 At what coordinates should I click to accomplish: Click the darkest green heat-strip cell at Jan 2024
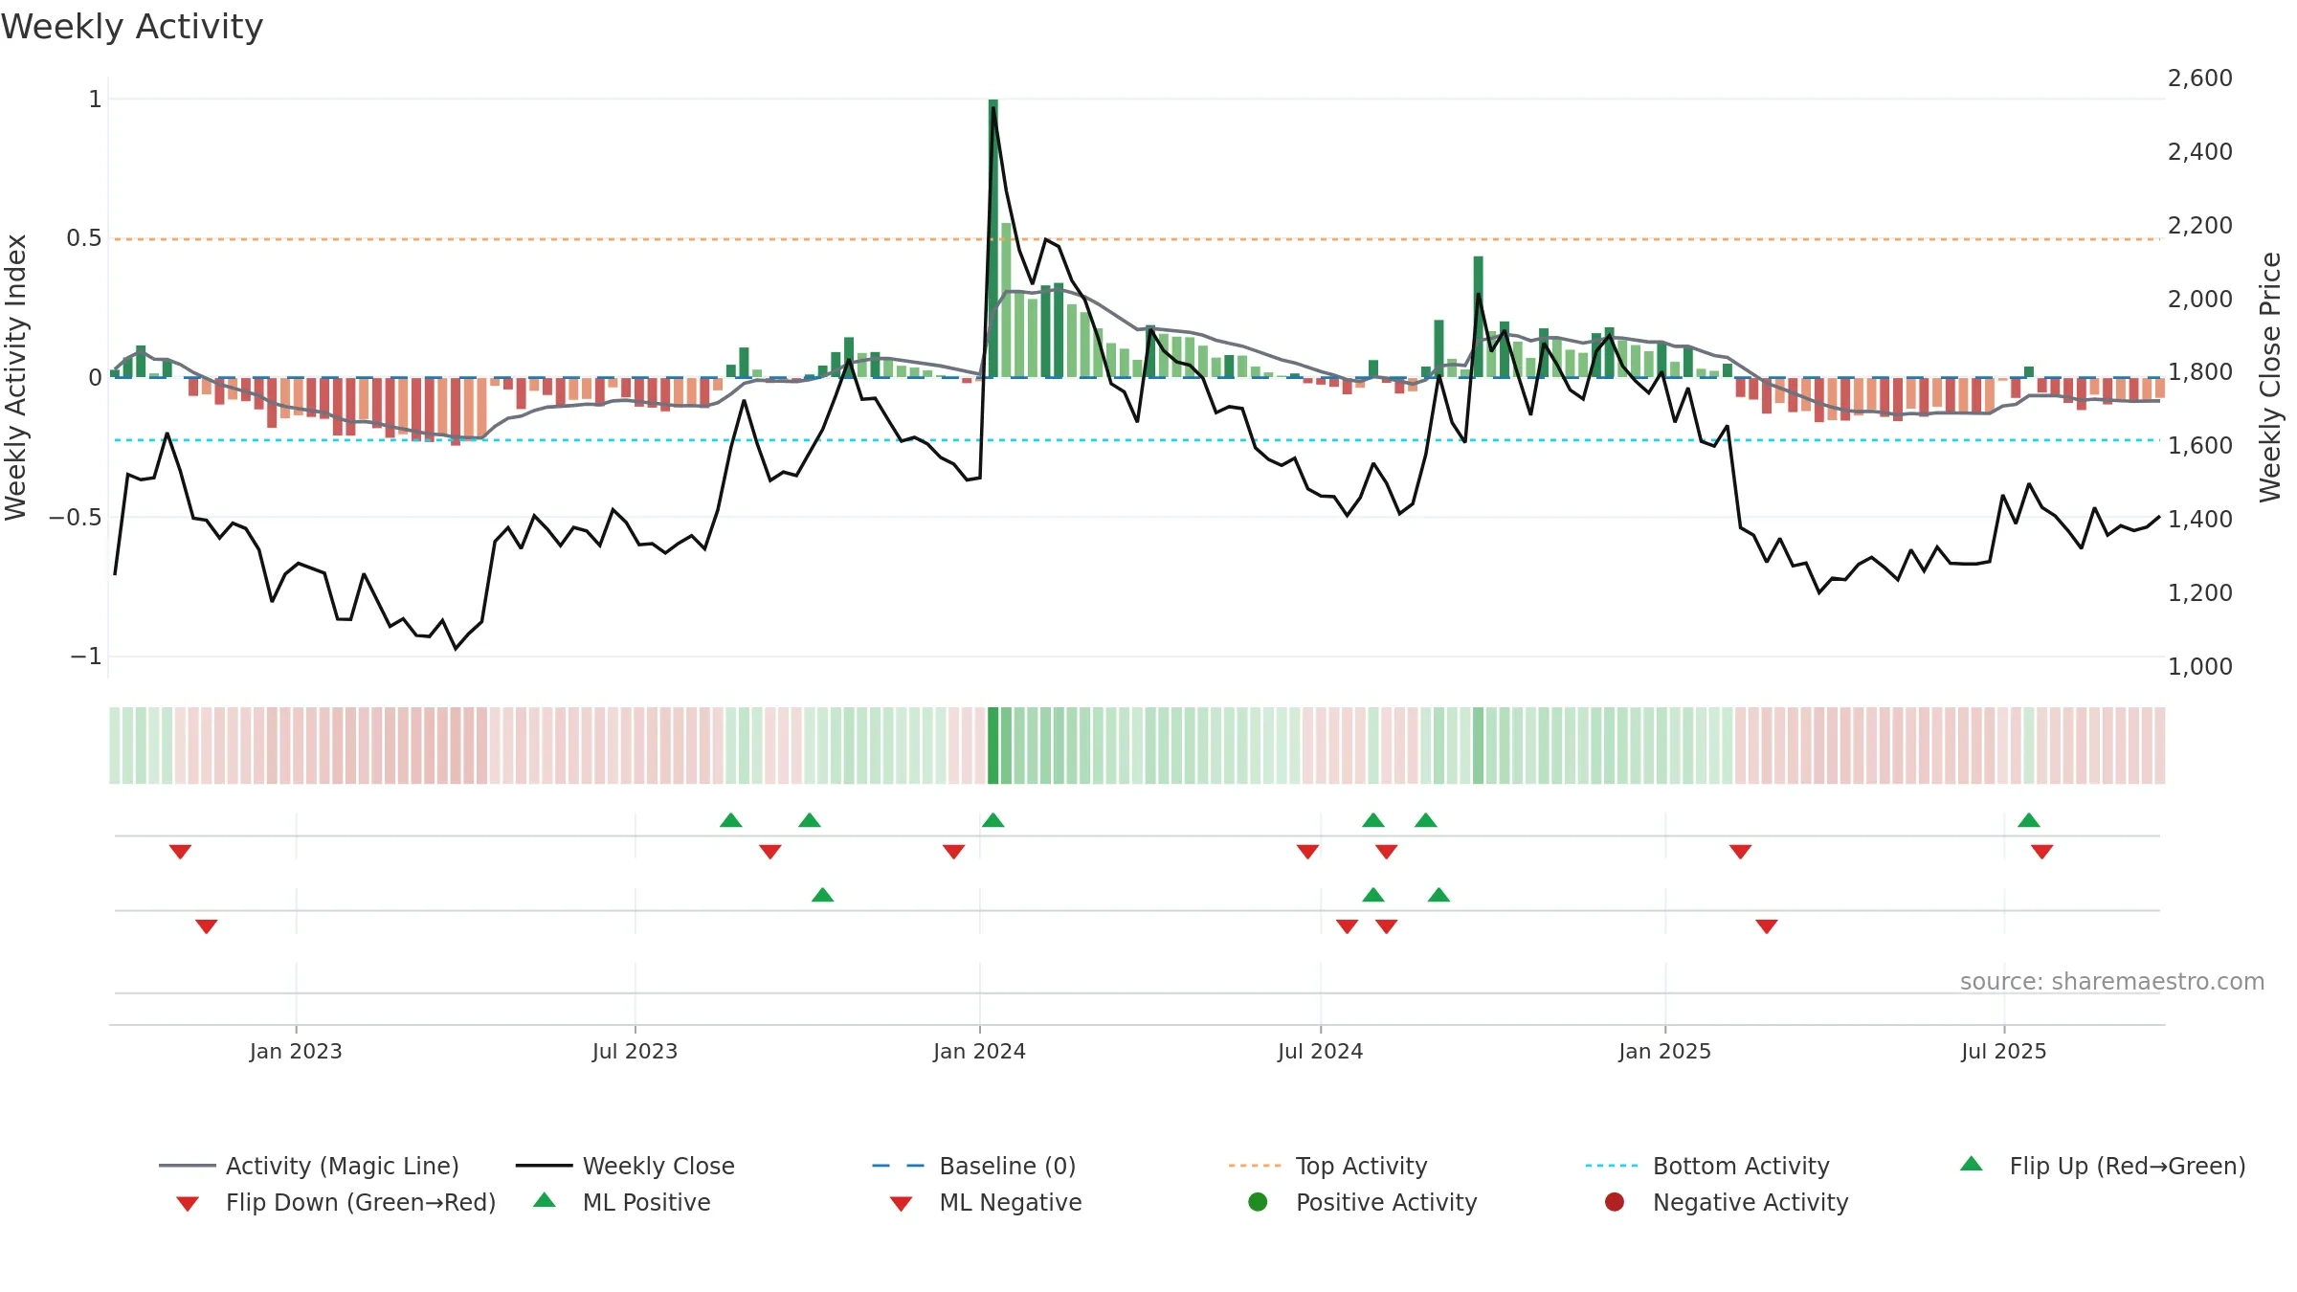[x=993, y=746]
